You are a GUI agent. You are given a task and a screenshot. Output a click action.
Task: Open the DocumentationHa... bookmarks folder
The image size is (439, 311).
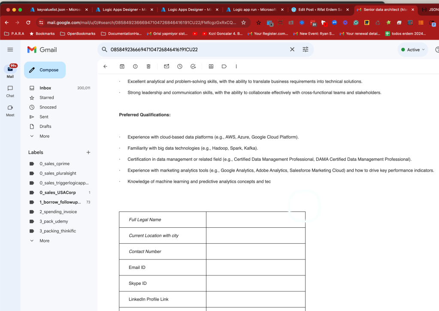pos(121,33)
